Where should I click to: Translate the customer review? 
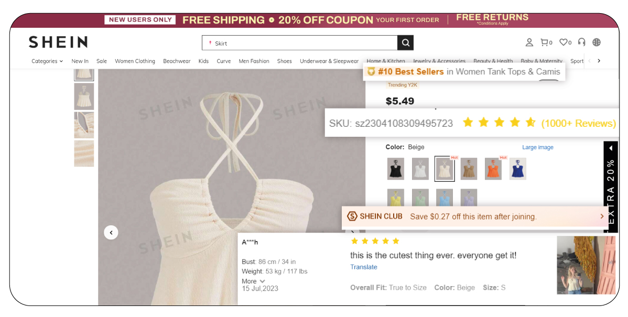pyautogui.click(x=363, y=267)
